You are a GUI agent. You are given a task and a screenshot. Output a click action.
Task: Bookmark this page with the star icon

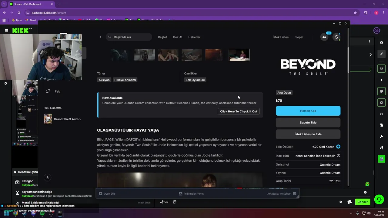355,13
